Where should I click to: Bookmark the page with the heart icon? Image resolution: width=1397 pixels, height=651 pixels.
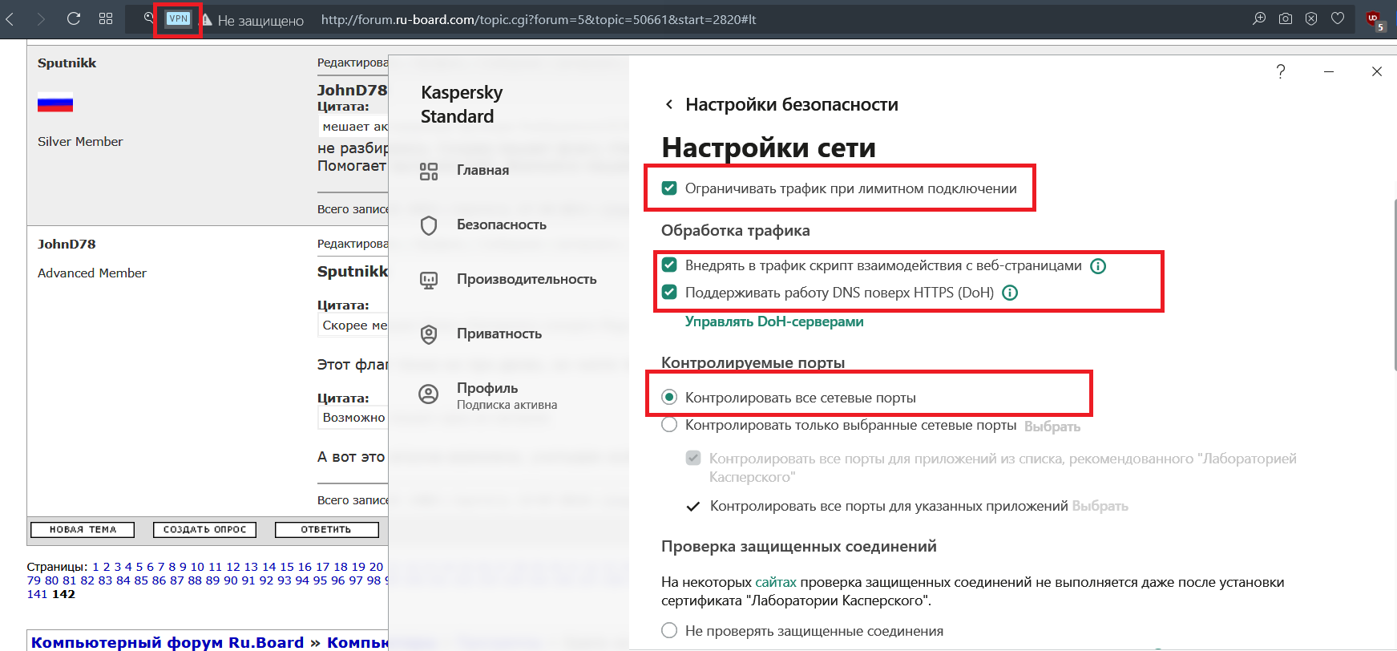pyautogui.click(x=1338, y=18)
